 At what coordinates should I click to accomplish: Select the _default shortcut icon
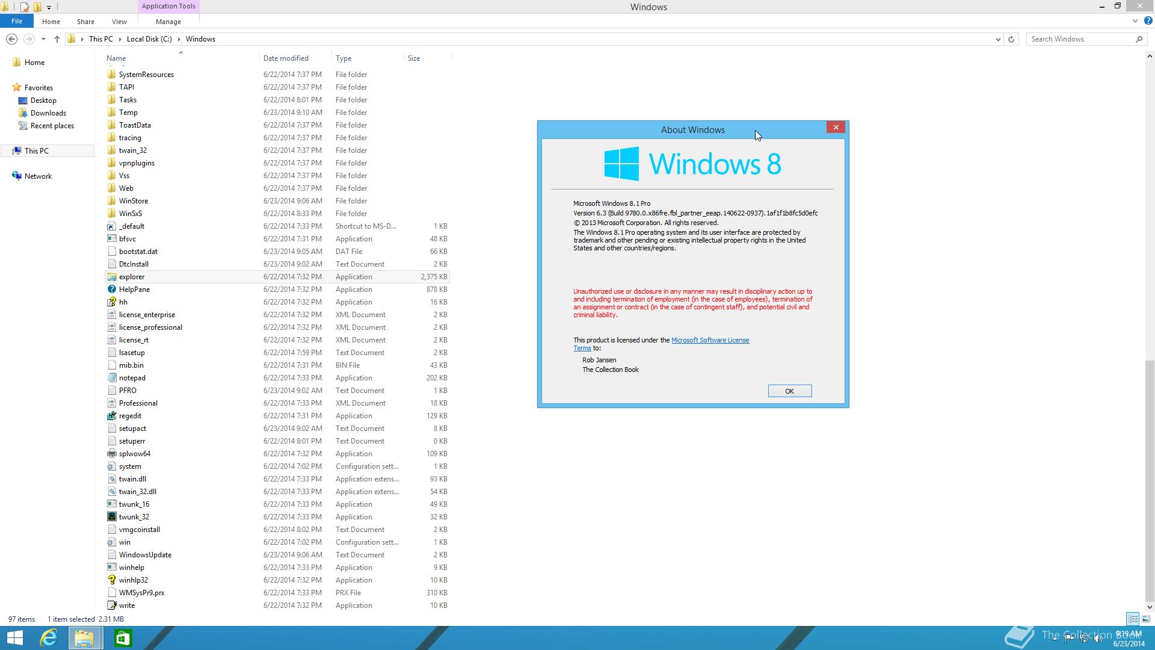[x=111, y=226]
